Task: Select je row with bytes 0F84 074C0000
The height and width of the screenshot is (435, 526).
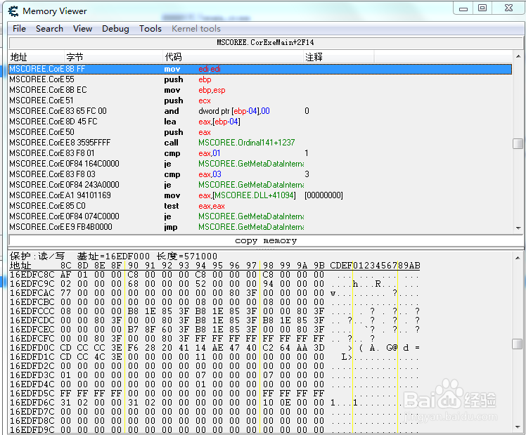Action: [x=260, y=216]
